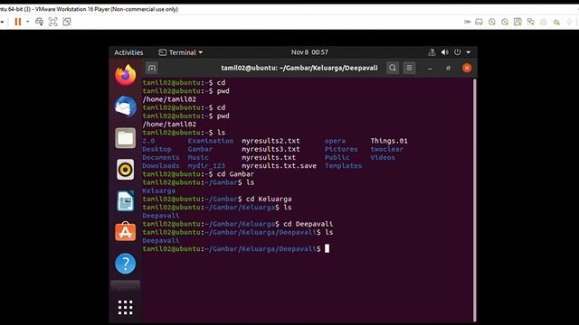Click 'Public' in the ls listing
The height and width of the screenshot is (325, 579).
[337, 157]
